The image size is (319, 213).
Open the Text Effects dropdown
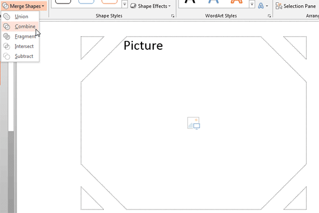[263, 6]
